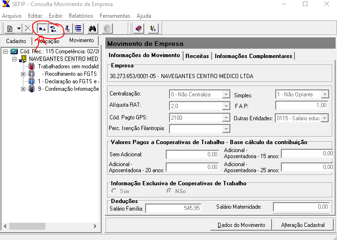Viewport: 337px width, 240px height.
Task: Open the Informações Complementares tab
Action: coord(253,56)
